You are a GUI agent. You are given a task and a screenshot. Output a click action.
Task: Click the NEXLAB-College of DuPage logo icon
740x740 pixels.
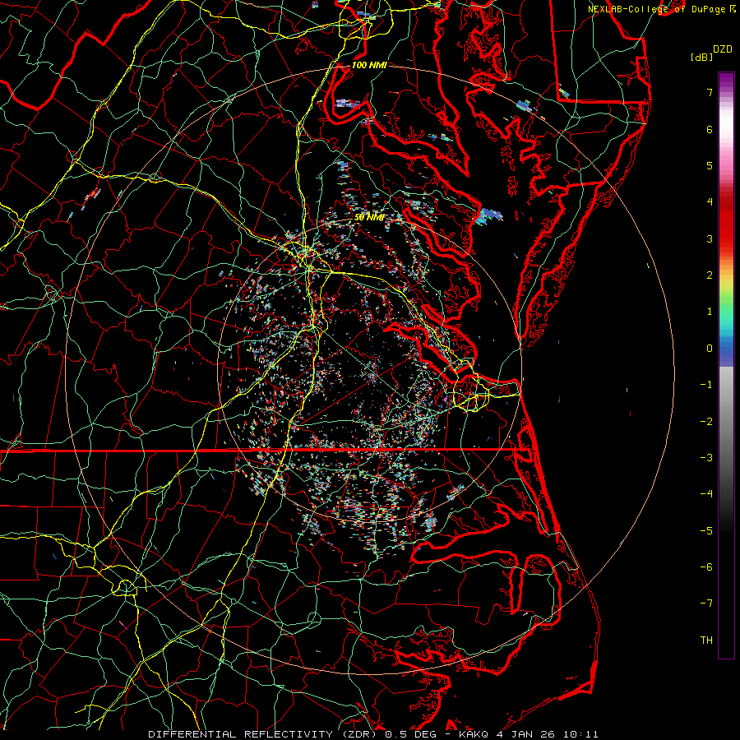pyautogui.click(x=733, y=8)
